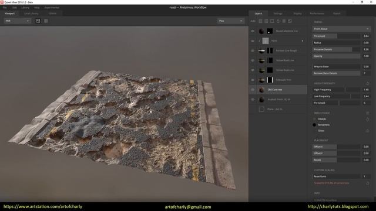Screen dimensions: 376x211
Task: Adjust the Blend Threshold slider
Action: point(336,36)
